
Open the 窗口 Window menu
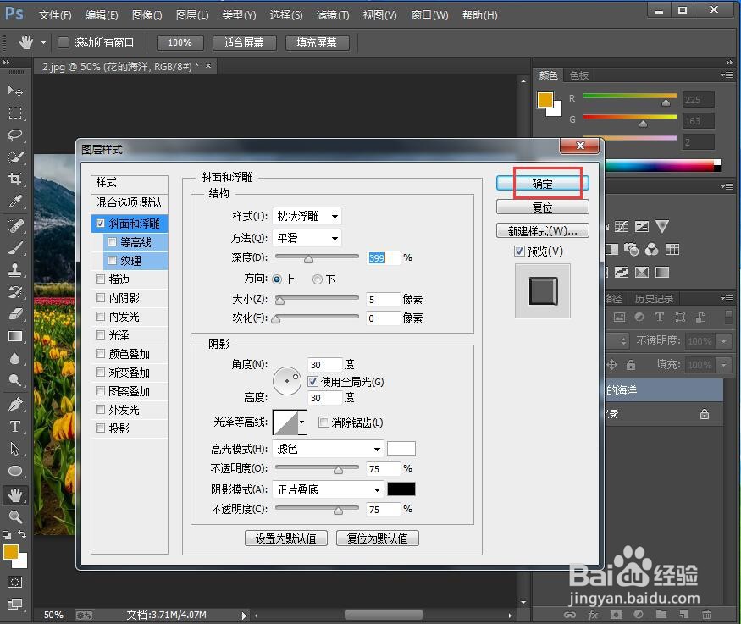[x=429, y=15]
